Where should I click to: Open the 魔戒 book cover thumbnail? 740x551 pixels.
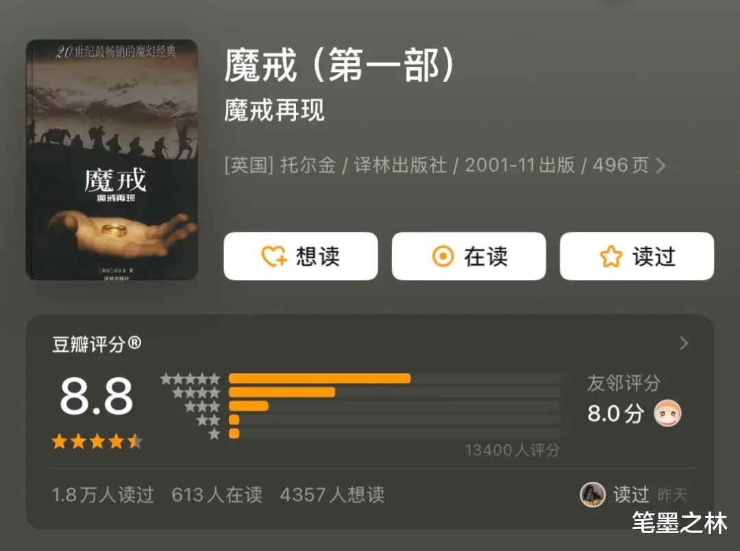click(x=112, y=159)
